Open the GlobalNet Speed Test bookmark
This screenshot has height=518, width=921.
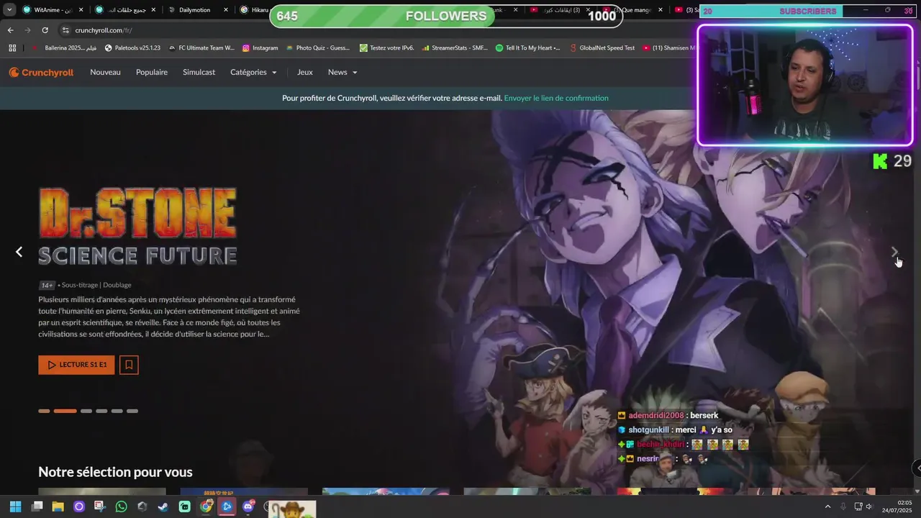(602, 47)
